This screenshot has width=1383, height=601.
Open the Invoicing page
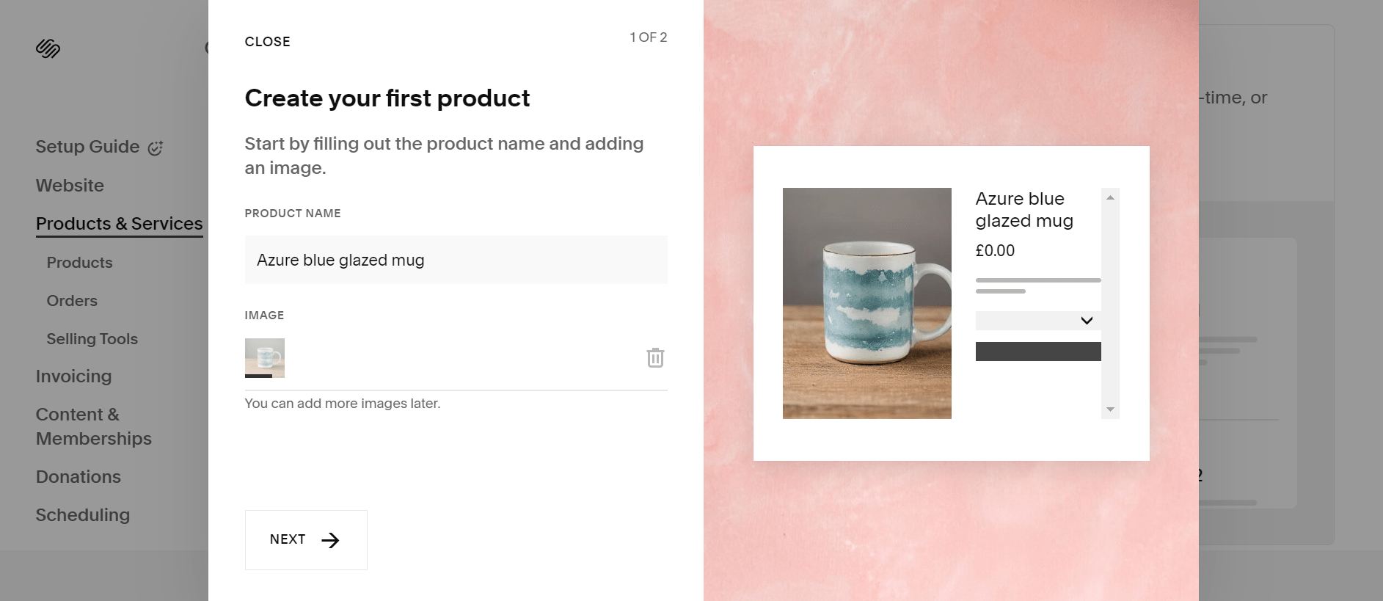tap(73, 376)
